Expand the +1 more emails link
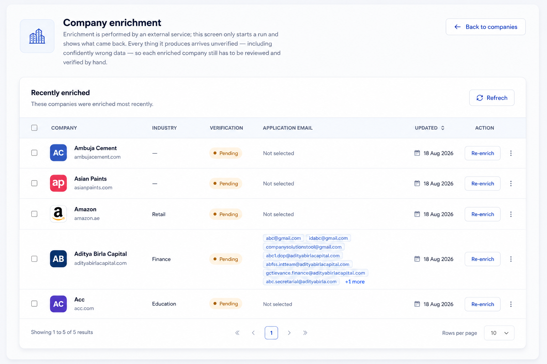Image resolution: width=547 pixels, height=364 pixels. 355,282
